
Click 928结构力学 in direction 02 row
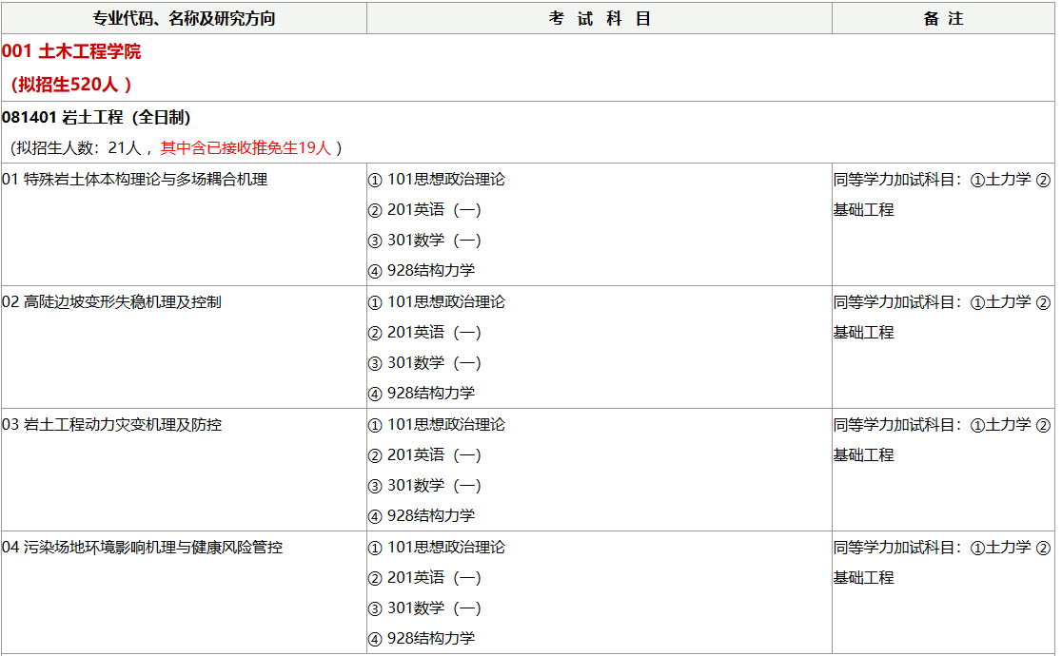click(x=431, y=393)
